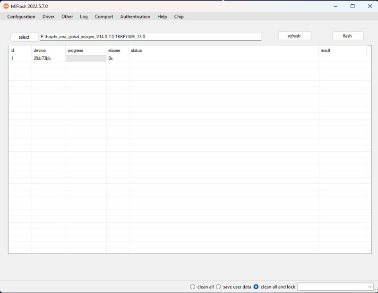Open the Authentication menu
This screenshot has width=378, height=293.
tap(135, 17)
